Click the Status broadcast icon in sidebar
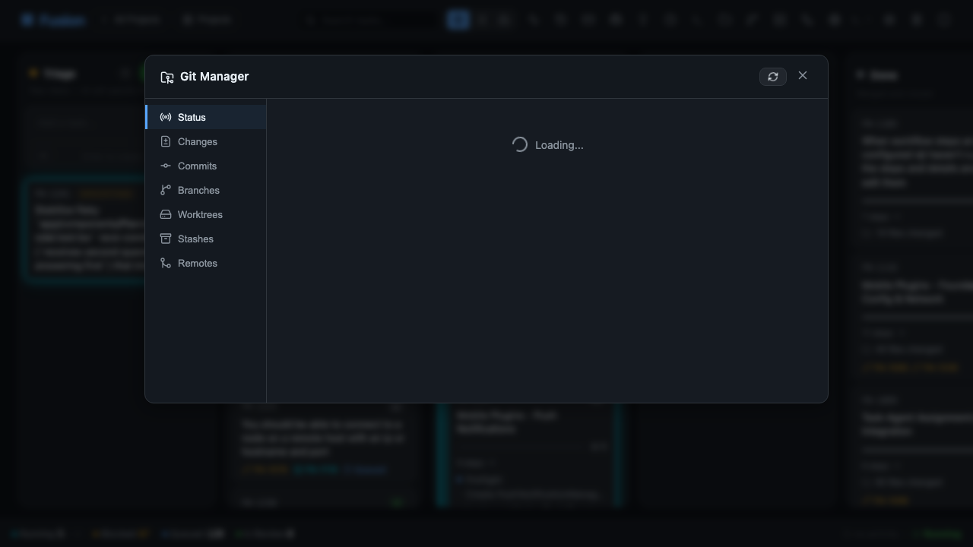The width and height of the screenshot is (973, 547). (166, 117)
